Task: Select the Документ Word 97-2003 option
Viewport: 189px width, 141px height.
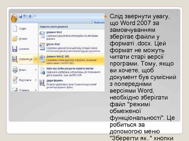Action: [71, 60]
